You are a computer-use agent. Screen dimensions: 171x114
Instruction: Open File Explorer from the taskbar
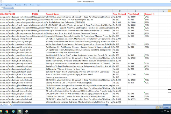1,111
